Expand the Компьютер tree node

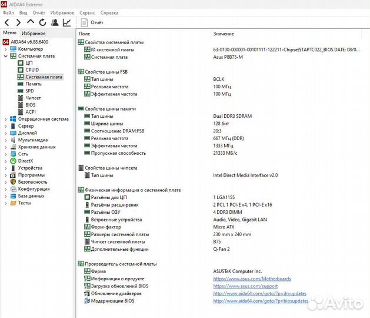6,49
